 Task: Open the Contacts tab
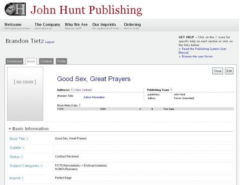(x=46, y=61)
